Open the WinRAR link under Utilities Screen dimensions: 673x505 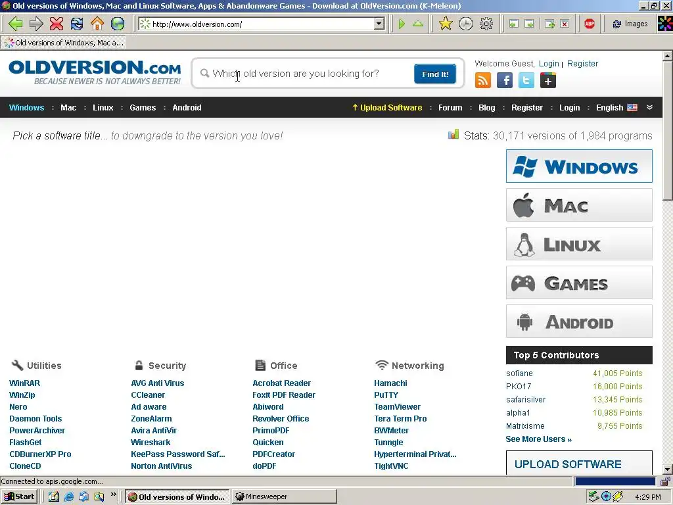click(24, 383)
